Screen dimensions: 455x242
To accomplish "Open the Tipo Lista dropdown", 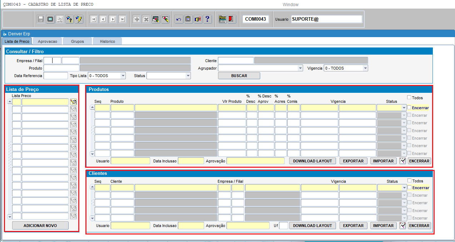I will tap(123, 76).
